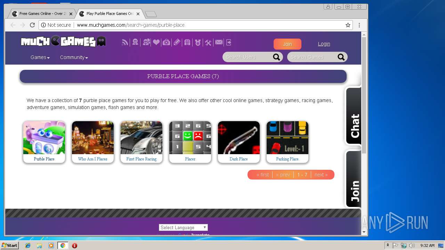This screenshot has height=250, width=445.
Task: Reload the page in Chrome
Action: pyautogui.click(x=32, y=25)
